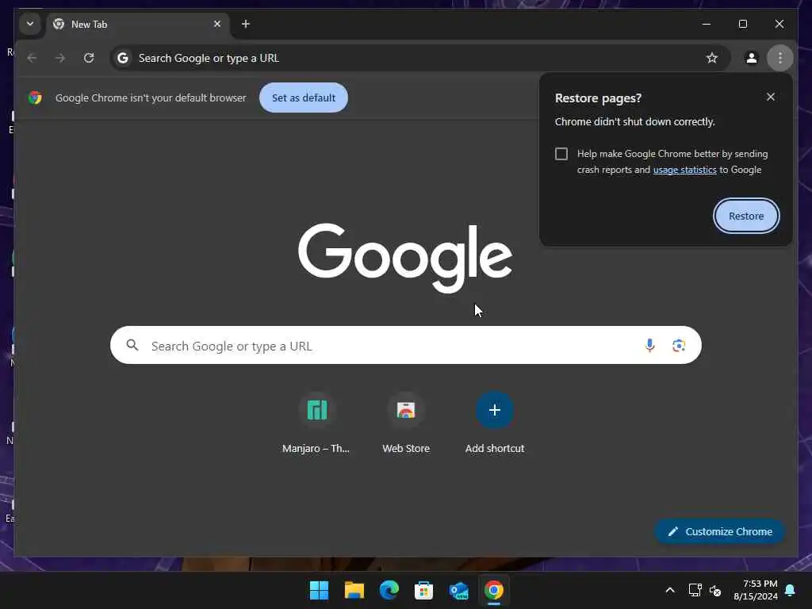Image resolution: width=812 pixels, height=609 pixels.
Task: Open Outlook from taskbar
Action: click(x=459, y=590)
